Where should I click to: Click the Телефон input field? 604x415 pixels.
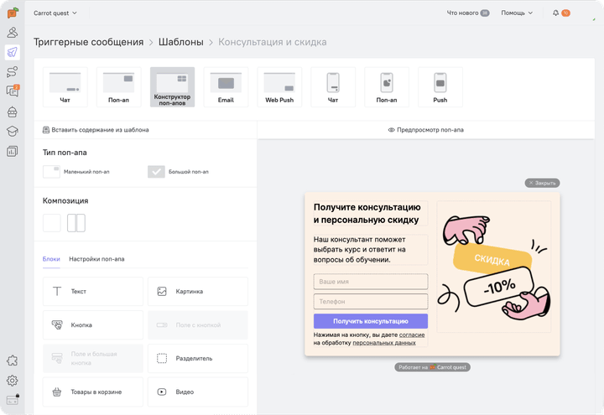pos(371,302)
